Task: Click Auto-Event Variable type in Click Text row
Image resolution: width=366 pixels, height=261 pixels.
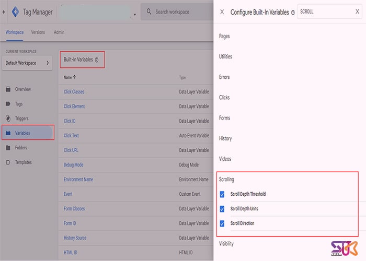Action: point(194,136)
